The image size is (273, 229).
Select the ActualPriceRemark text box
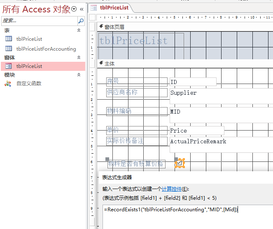click(221, 145)
